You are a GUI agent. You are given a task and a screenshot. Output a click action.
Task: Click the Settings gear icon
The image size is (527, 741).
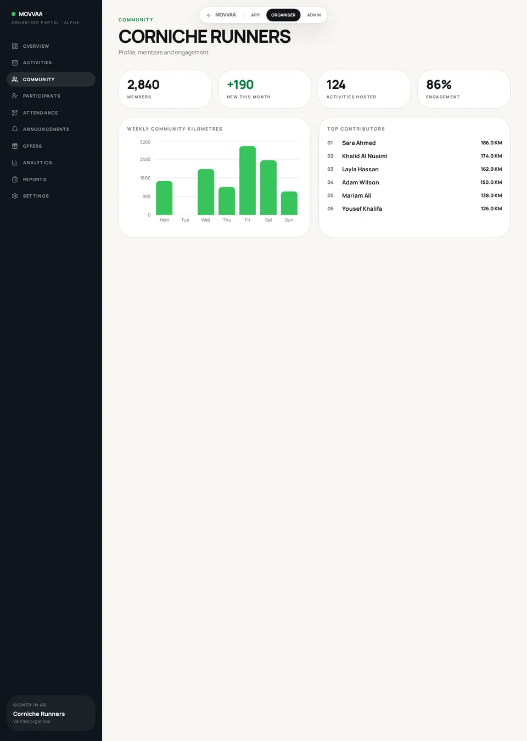pyautogui.click(x=15, y=196)
